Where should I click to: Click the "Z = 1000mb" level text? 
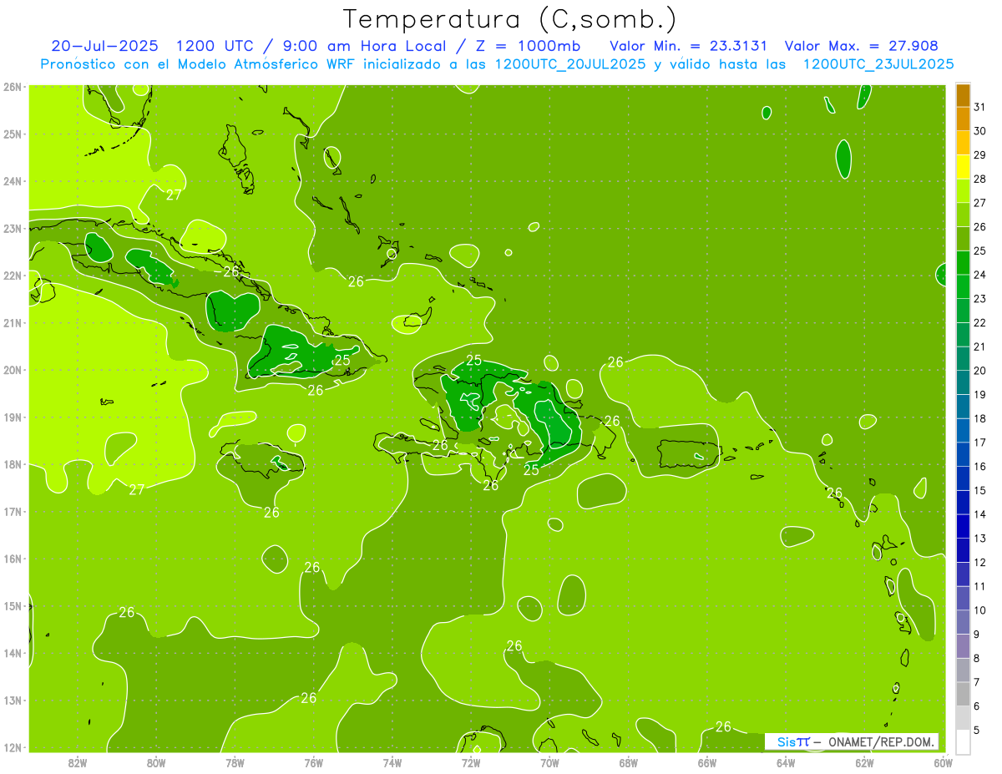528,46
